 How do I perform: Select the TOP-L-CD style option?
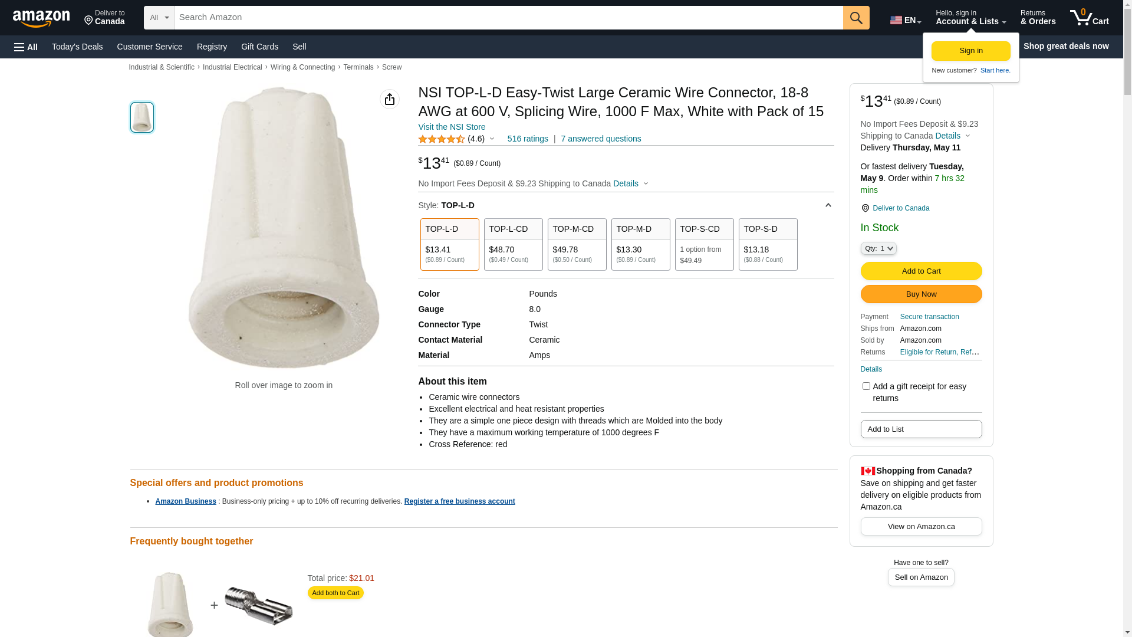click(513, 244)
